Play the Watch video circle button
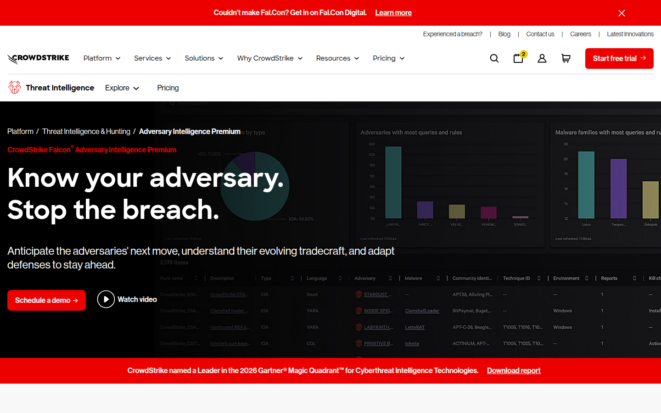The image size is (661, 413). (x=106, y=299)
